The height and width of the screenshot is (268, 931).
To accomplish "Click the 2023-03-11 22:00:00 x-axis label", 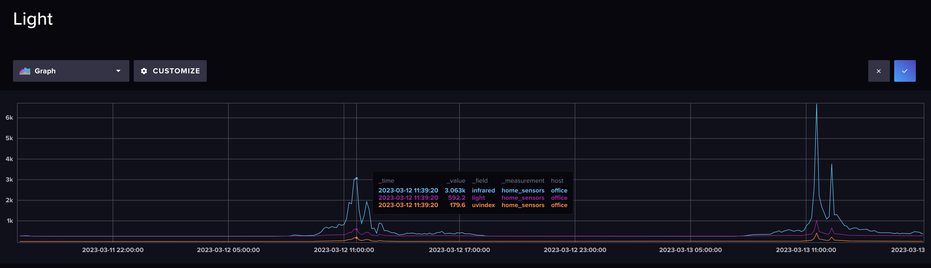I will pos(113,250).
